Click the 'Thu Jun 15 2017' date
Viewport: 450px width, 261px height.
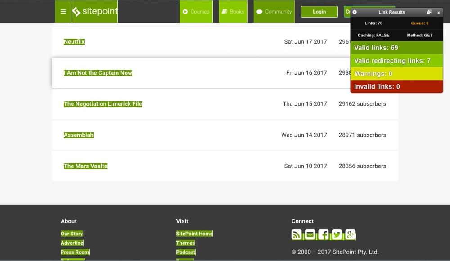tap(305, 103)
